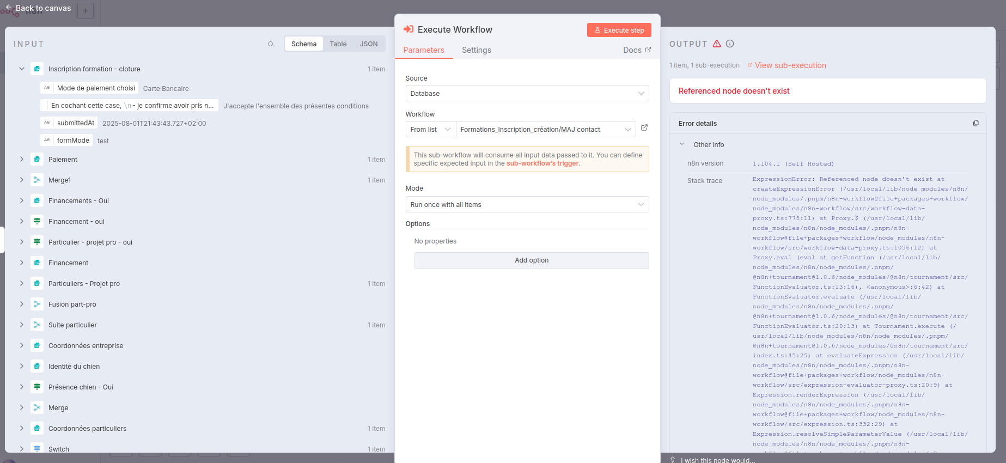Click the Particulier - projet pro - oui icon
1006x463 pixels.
(x=37, y=242)
